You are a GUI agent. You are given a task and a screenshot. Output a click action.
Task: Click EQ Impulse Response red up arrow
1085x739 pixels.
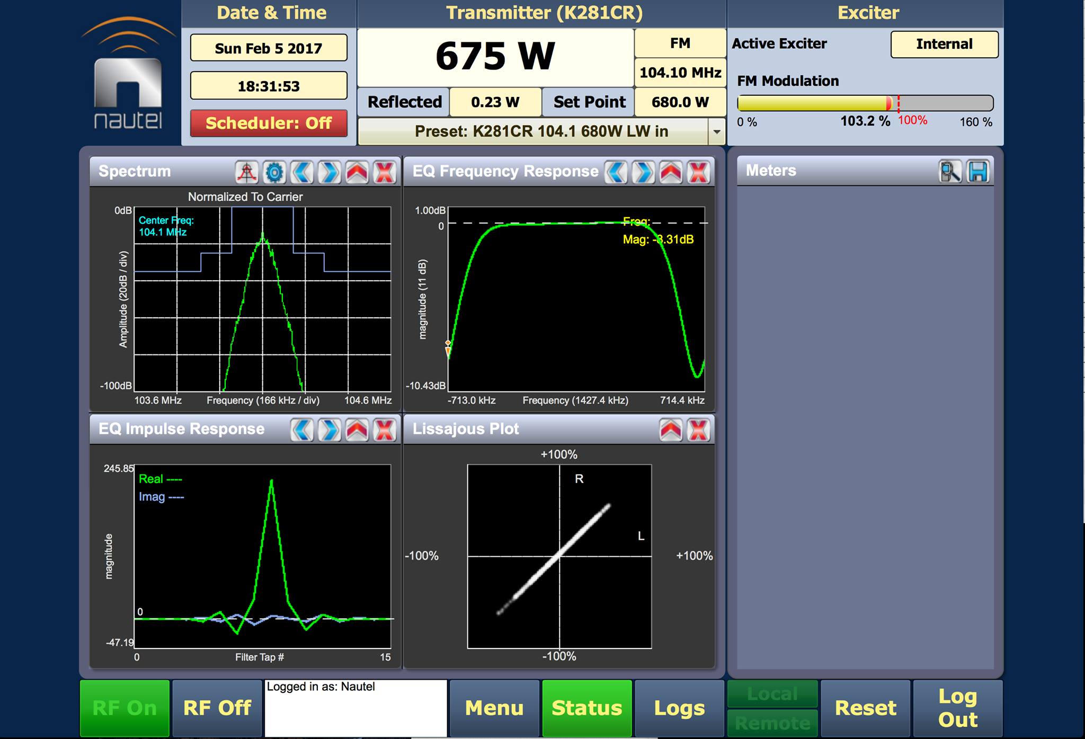coord(357,430)
